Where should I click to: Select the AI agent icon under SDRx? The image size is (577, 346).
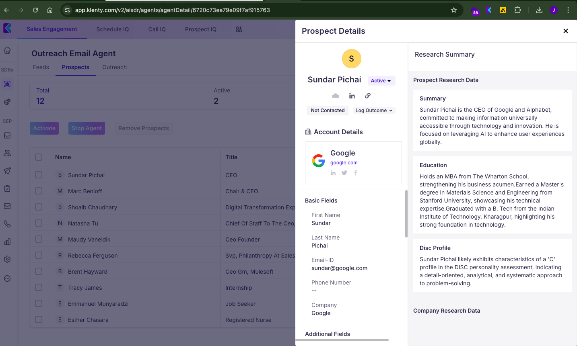(x=7, y=84)
